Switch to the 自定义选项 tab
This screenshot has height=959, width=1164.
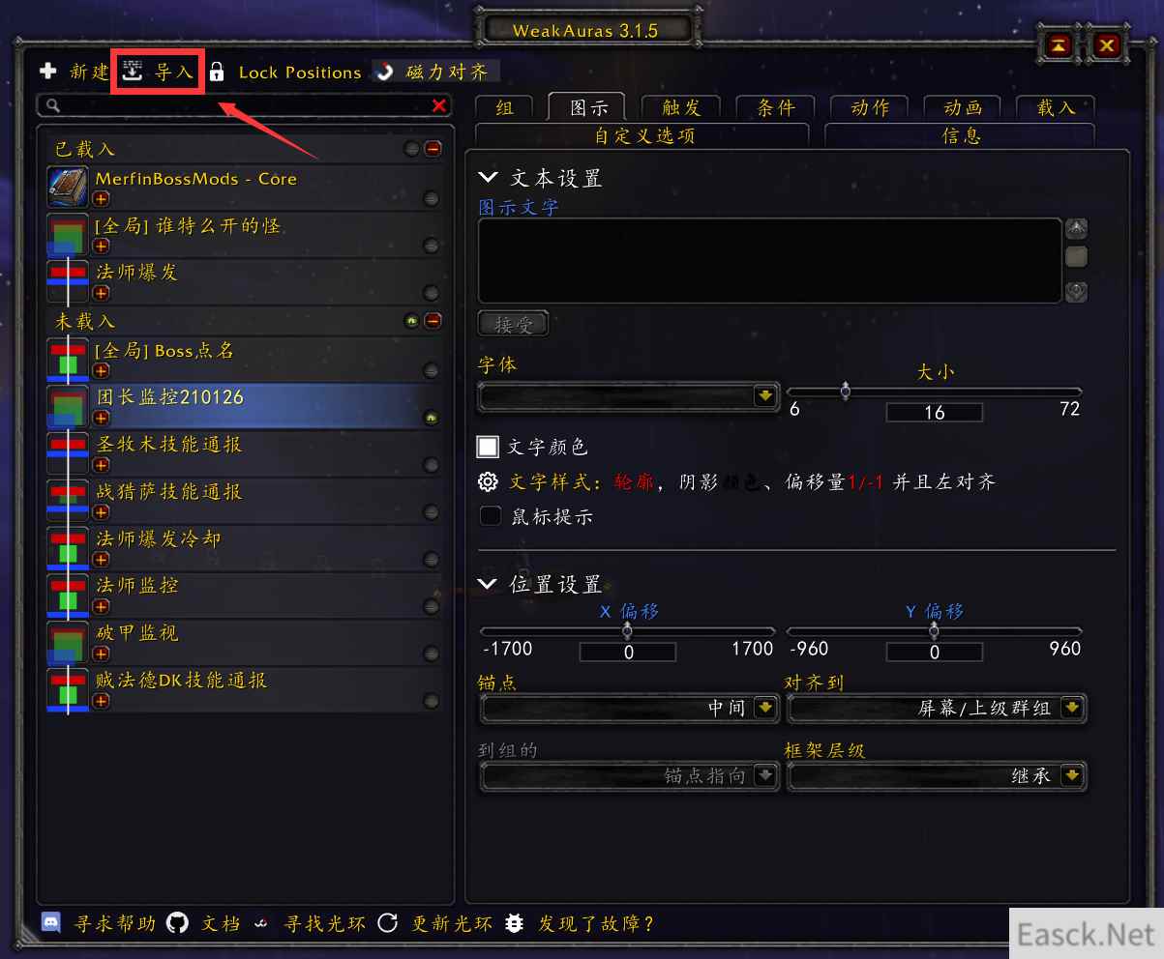pos(643,135)
